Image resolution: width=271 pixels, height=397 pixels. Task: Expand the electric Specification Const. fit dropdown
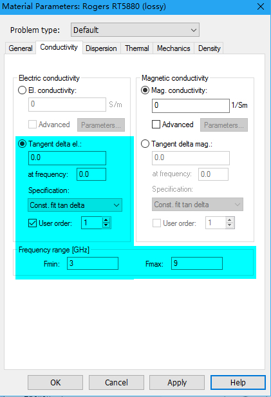coord(75,205)
